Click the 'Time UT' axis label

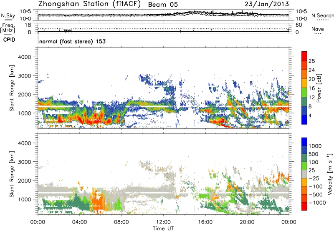pos(163,228)
